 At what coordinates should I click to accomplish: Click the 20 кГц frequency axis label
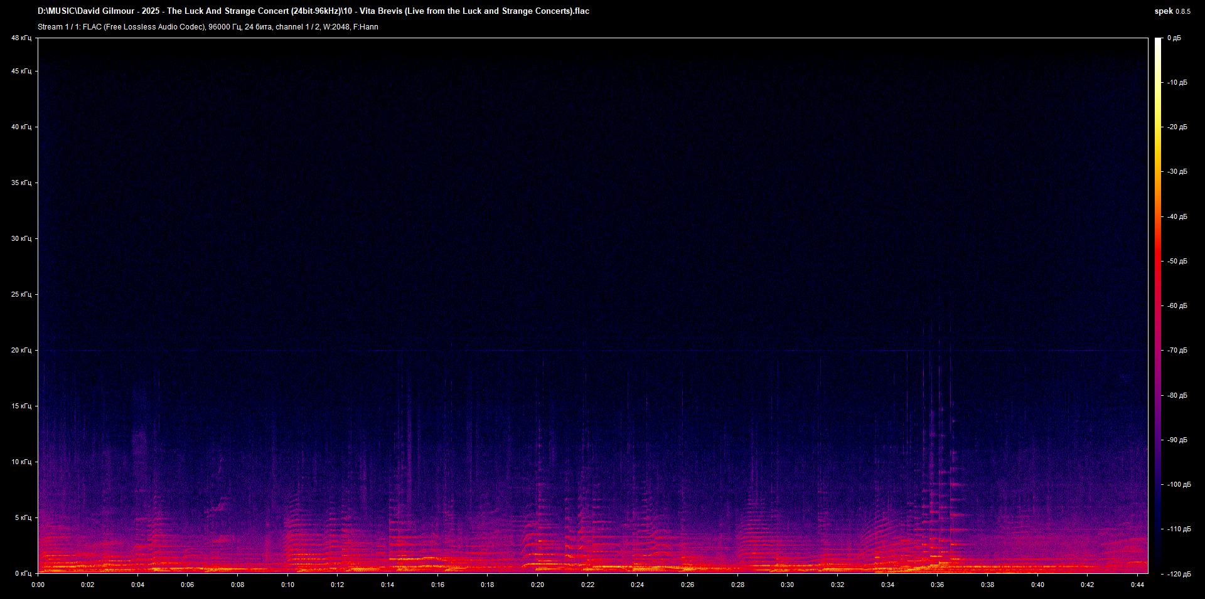click(x=21, y=350)
